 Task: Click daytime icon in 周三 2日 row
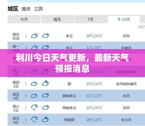point(35,71)
